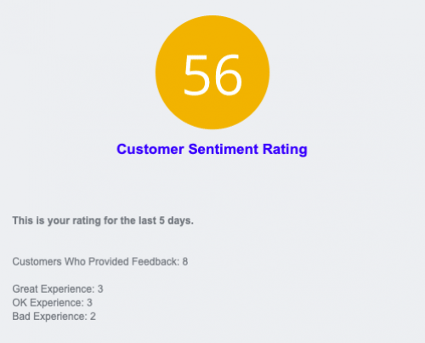Click the digit 6 in the rating circle
This screenshot has height=343, width=425.
(x=228, y=75)
